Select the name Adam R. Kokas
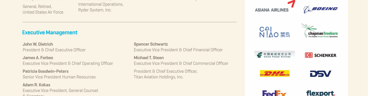Viewport: 370px width, 96px height. tap(36, 85)
